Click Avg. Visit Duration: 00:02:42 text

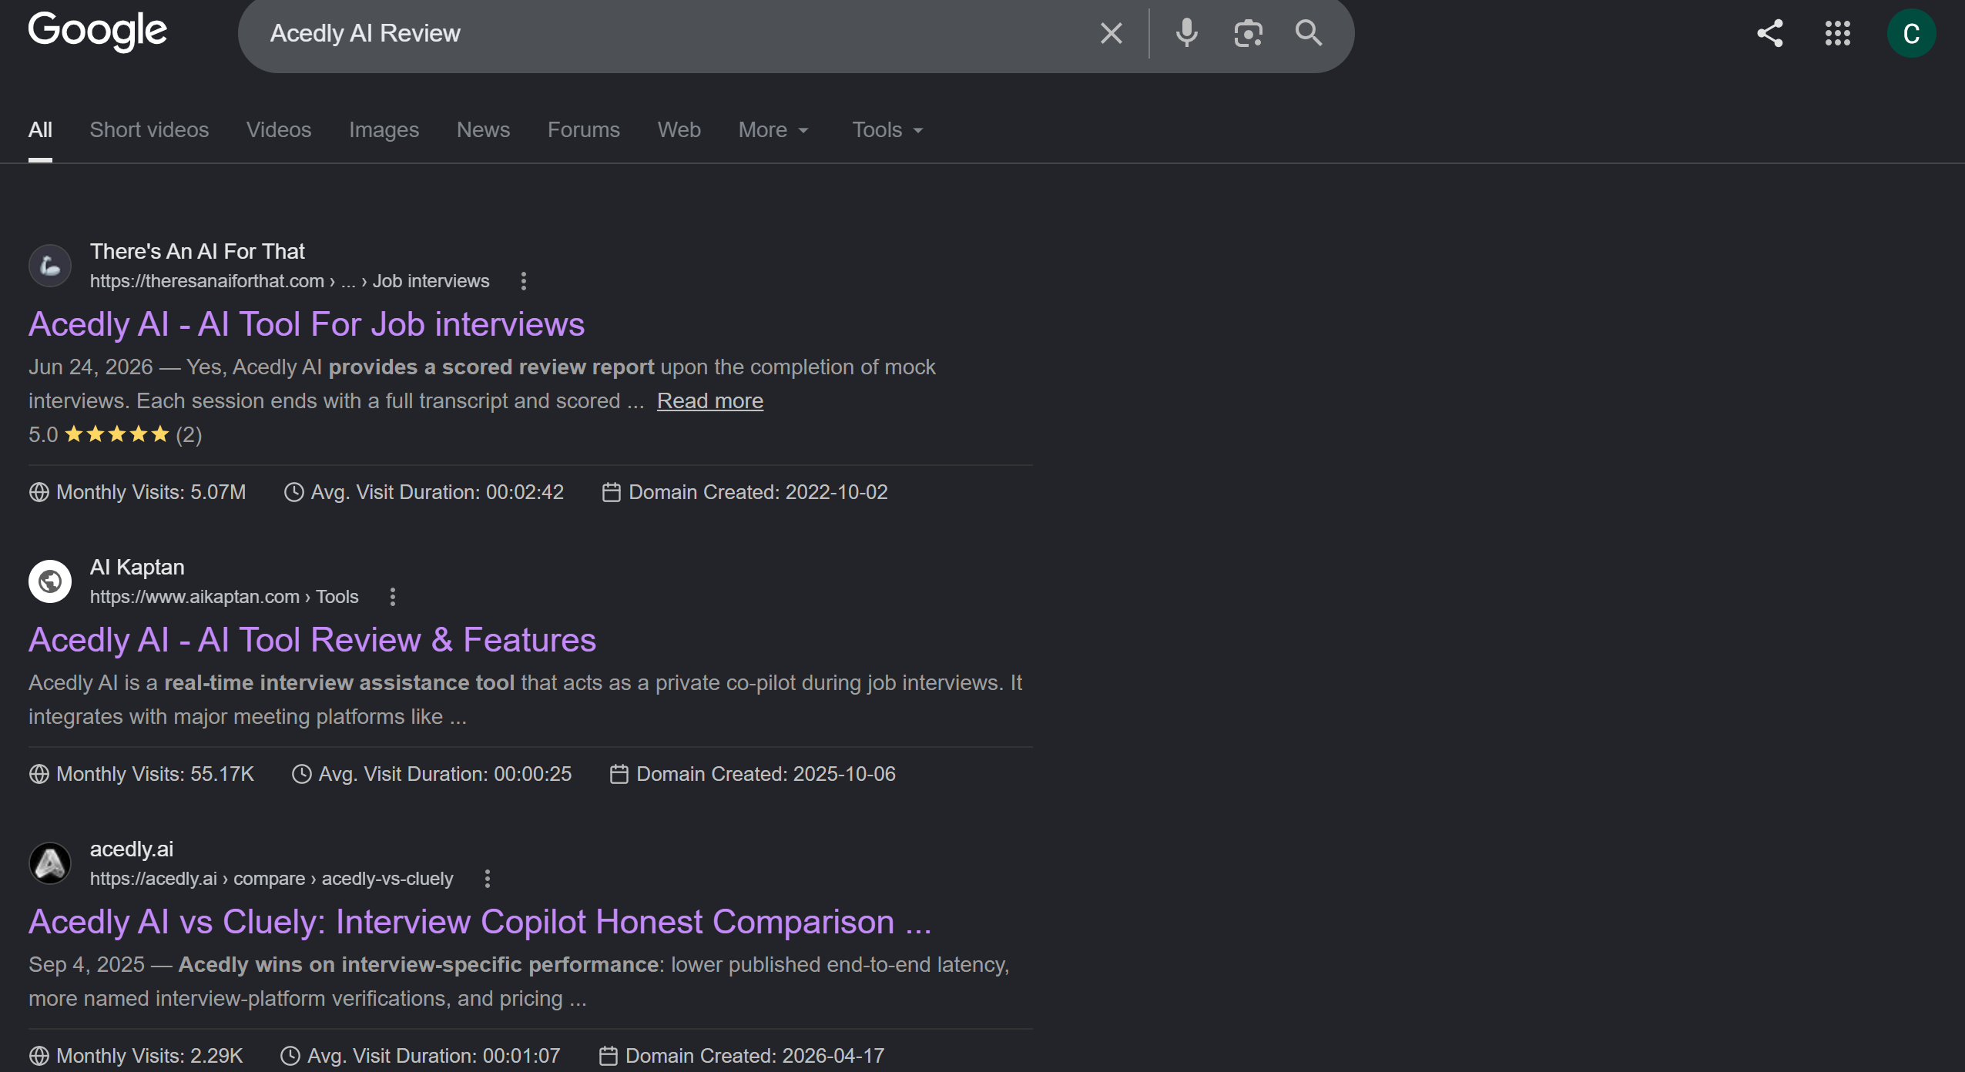[x=438, y=492]
